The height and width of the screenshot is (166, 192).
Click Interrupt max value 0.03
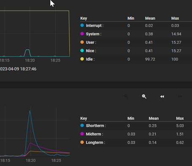pyautogui.click(x=175, y=26)
